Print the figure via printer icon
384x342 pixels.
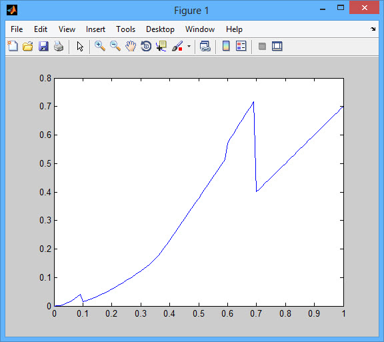pyautogui.click(x=59, y=46)
